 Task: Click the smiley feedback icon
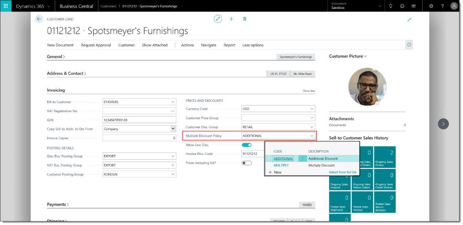pyautogui.click(x=402, y=6)
